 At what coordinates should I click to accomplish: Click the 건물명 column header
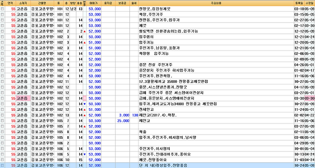[42, 3]
